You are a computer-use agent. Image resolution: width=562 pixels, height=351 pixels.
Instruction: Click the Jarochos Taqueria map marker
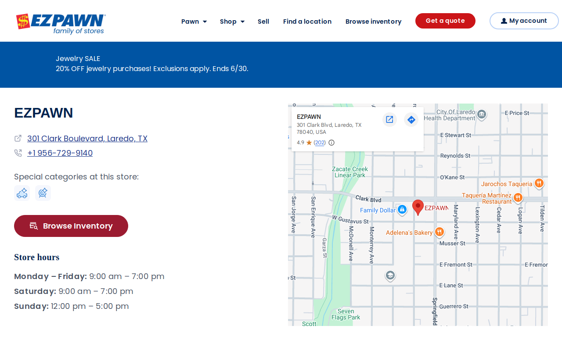point(539,183)
